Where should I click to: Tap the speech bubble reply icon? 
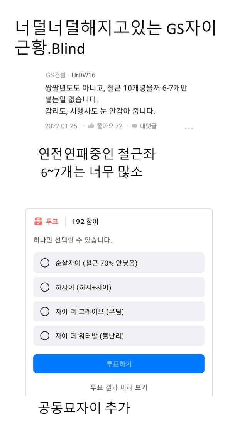[x=135, y=126]
